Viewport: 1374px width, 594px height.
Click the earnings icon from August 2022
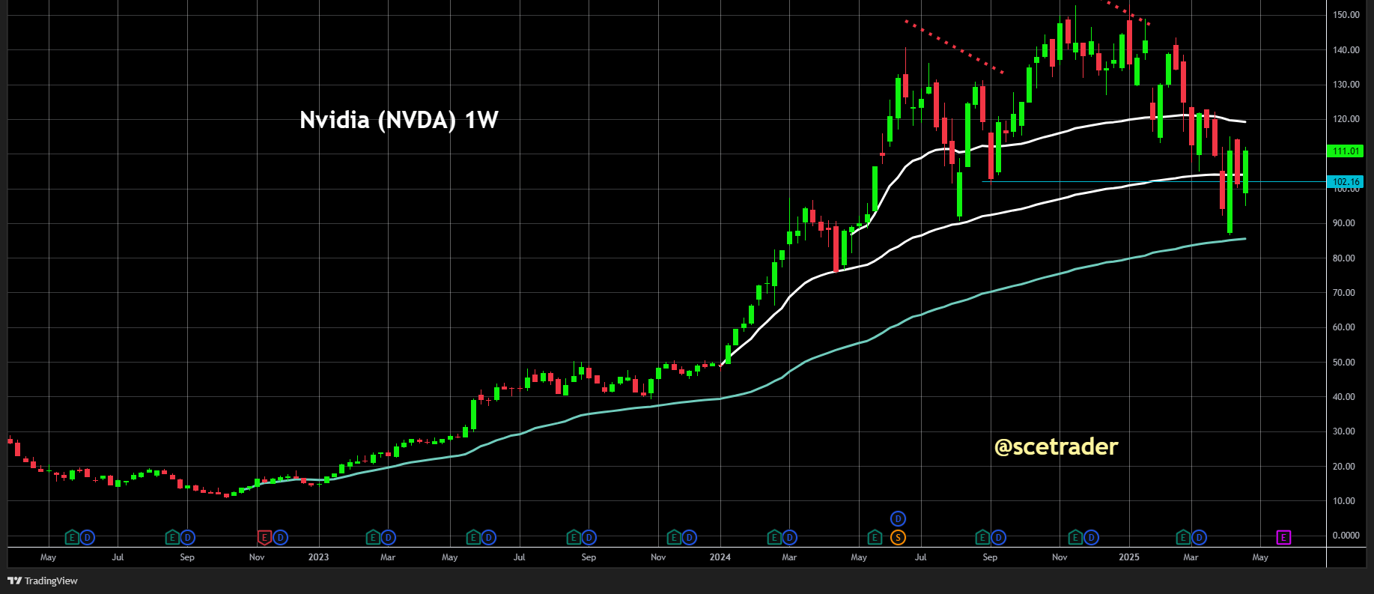(x=172, y=537)
